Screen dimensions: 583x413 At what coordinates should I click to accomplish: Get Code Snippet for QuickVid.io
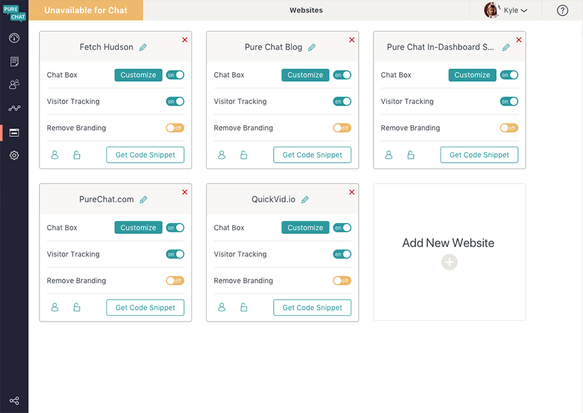[313, 308]
